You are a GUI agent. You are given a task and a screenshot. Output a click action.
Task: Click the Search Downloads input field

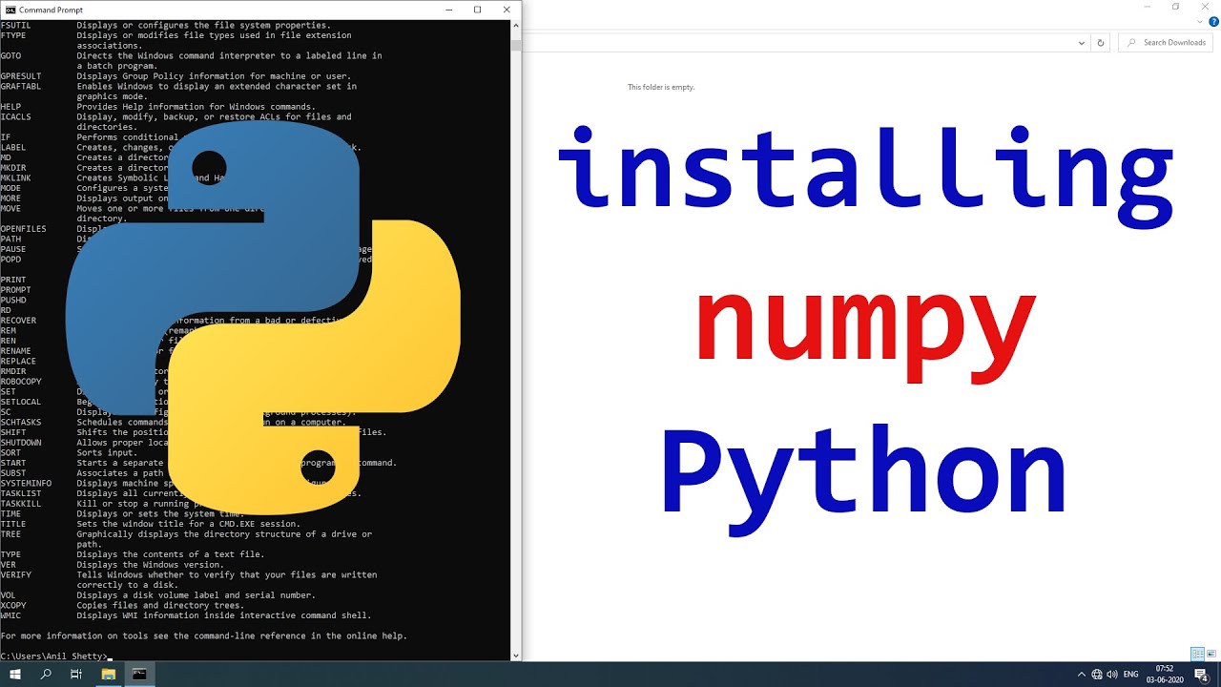point(1166,43)
